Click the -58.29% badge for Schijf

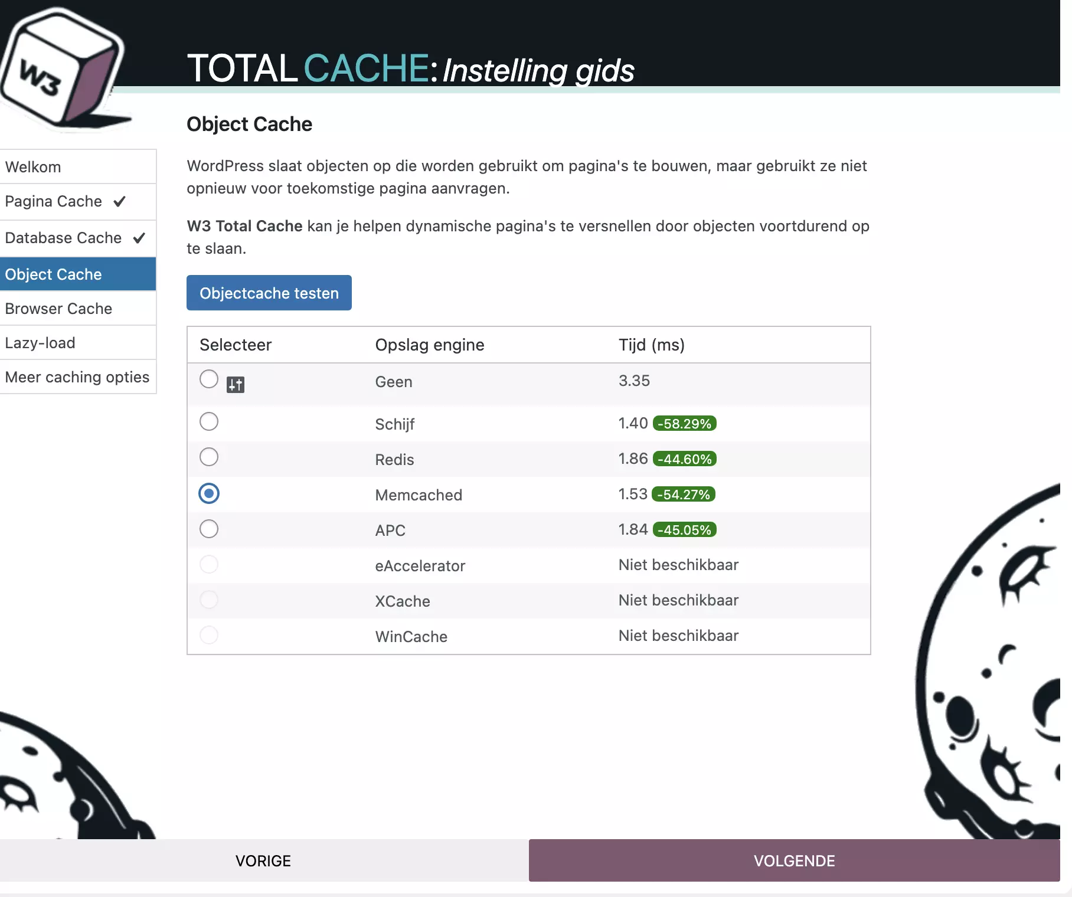(x=685, y=424)
